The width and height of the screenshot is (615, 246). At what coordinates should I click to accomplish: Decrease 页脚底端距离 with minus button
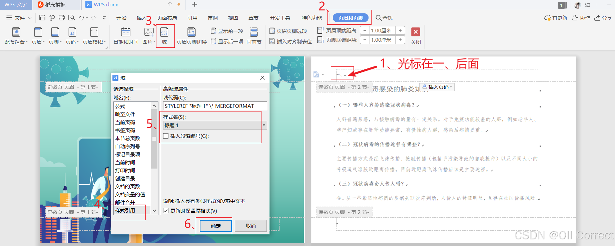pyautogui.click(x=365, y=40)
